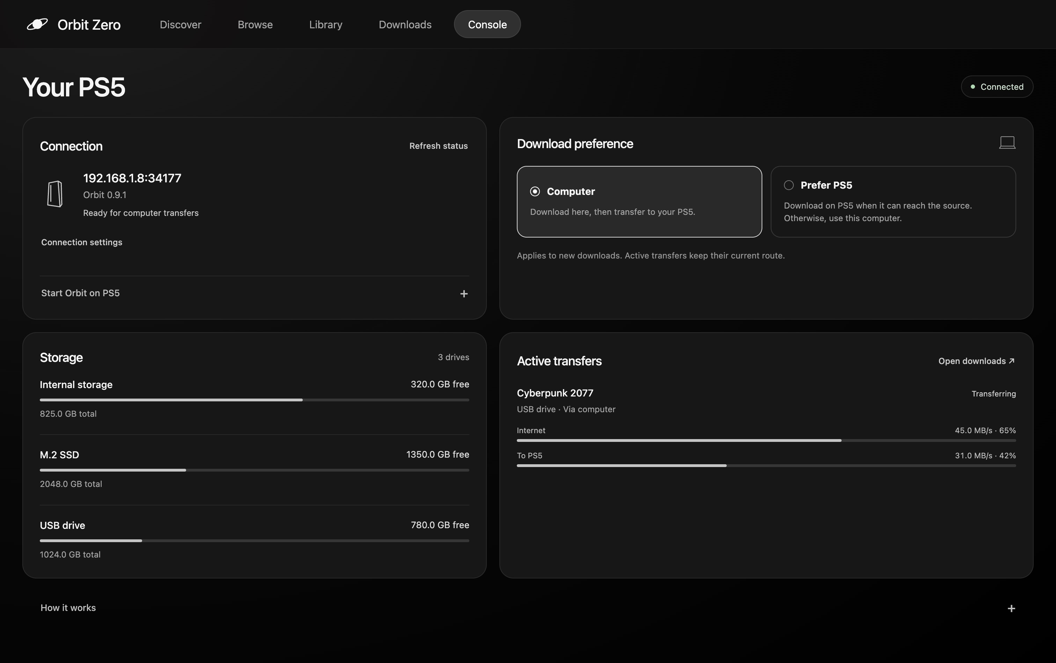Click the M.2 SSD usage bar
Screen dimensions: 1056x663
click(254, 470)
